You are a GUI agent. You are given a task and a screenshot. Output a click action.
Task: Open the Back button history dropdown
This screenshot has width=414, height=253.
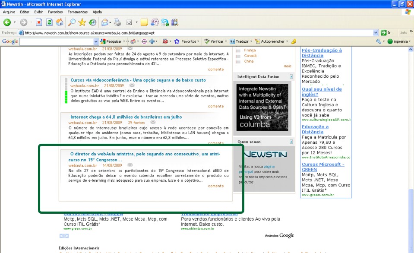click(15, 22)
